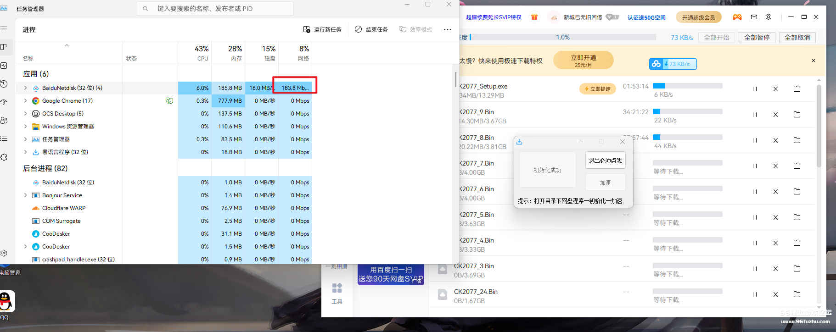The height and width of the screenshot is (332, 836).
Task: Open Startup apps icon in sidebar
Action: (x=4, y=102)
